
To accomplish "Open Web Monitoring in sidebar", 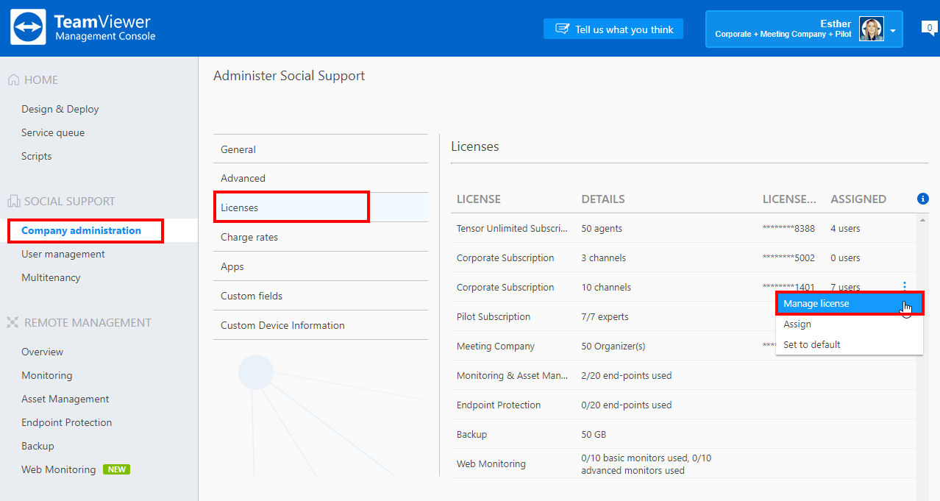I will coord(59,469).
